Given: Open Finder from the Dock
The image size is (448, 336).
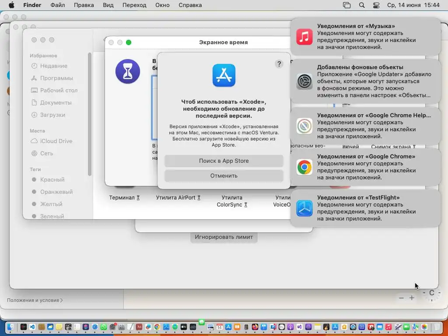Looking at the screenshot, I should coord(10,327).
